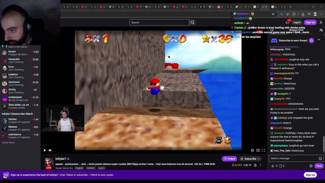The height and width of the screenshot is (183, 325).
Task: Open a new browser tab
Action: (x=290, y=7)
